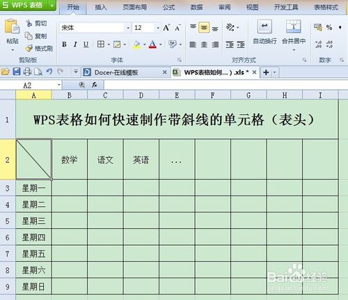
Task: Open font color dropdown arrow
Action: tap(161, 45)
